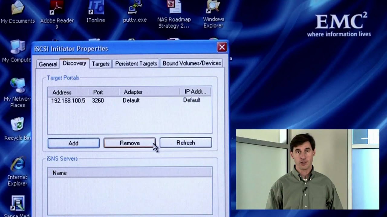Refresh the target portals list

pos(186,143)
